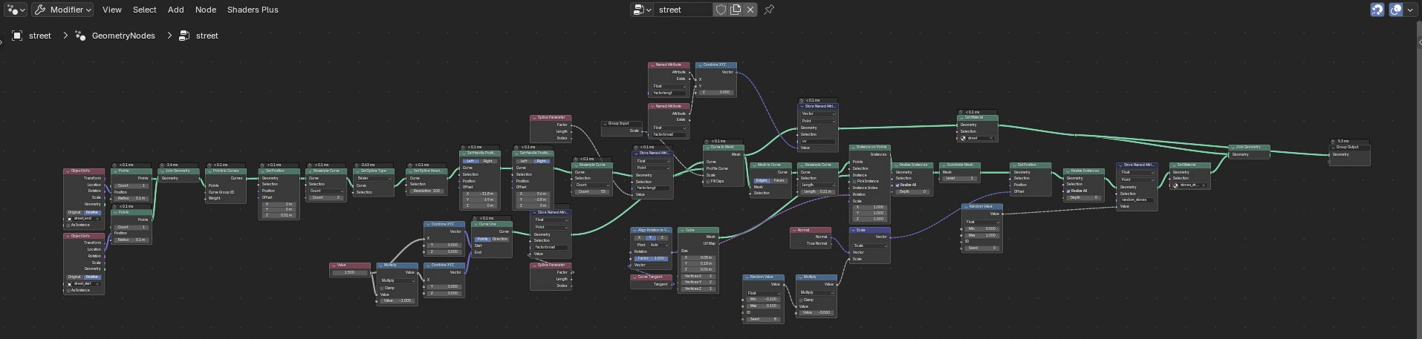Toggle fake user shield icon for street
This screenshot has width=1422, height=339.
720,10
